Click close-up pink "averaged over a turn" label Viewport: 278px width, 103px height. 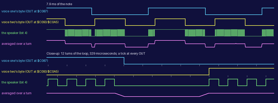[17, 93]
